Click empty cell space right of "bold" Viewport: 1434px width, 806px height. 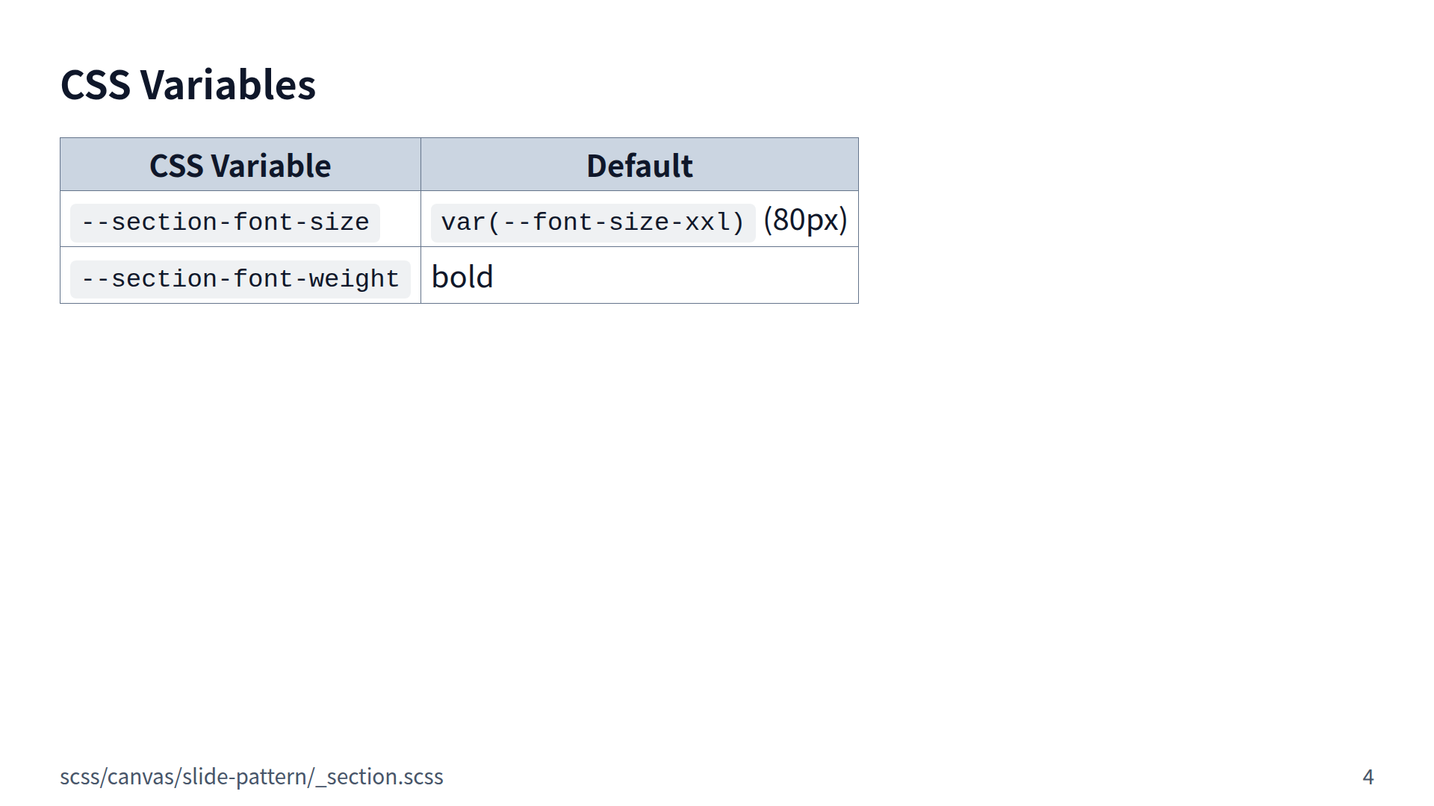(672, 276)
